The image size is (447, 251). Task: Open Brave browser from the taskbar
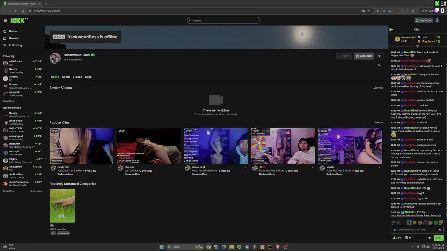(278, 247)
